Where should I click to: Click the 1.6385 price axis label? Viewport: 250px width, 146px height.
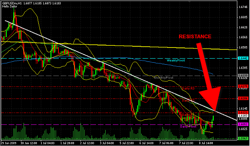243,68
